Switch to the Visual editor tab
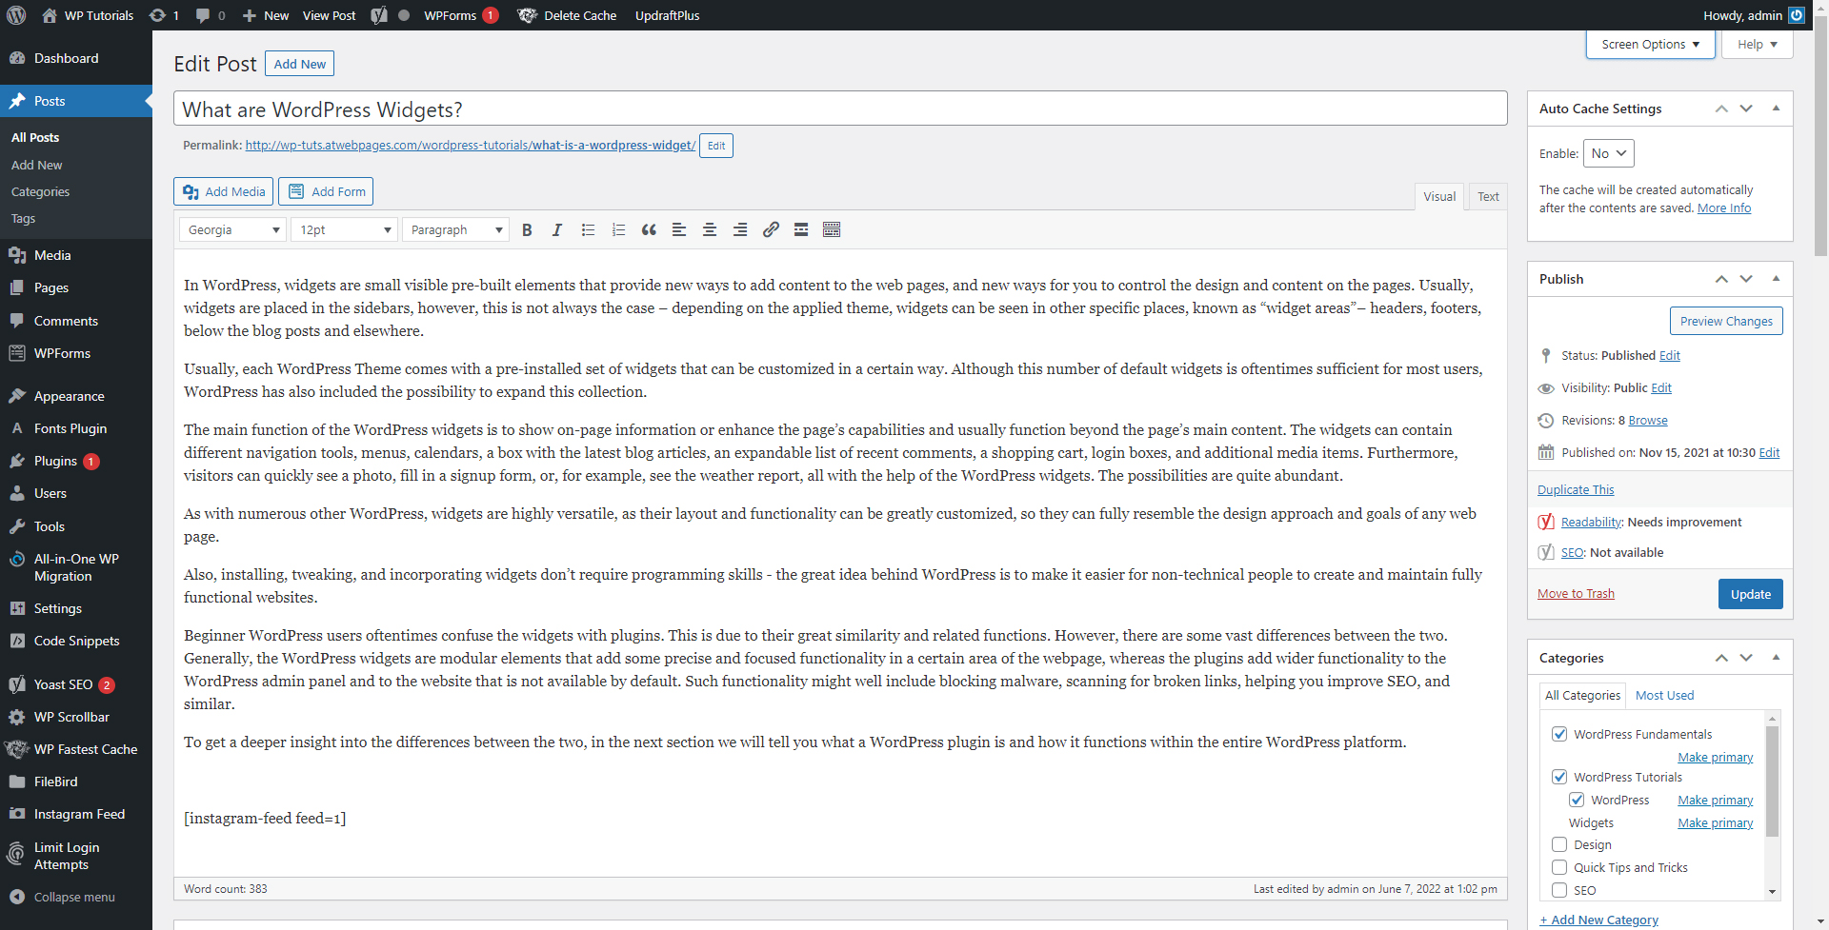 coord(1439,196)
